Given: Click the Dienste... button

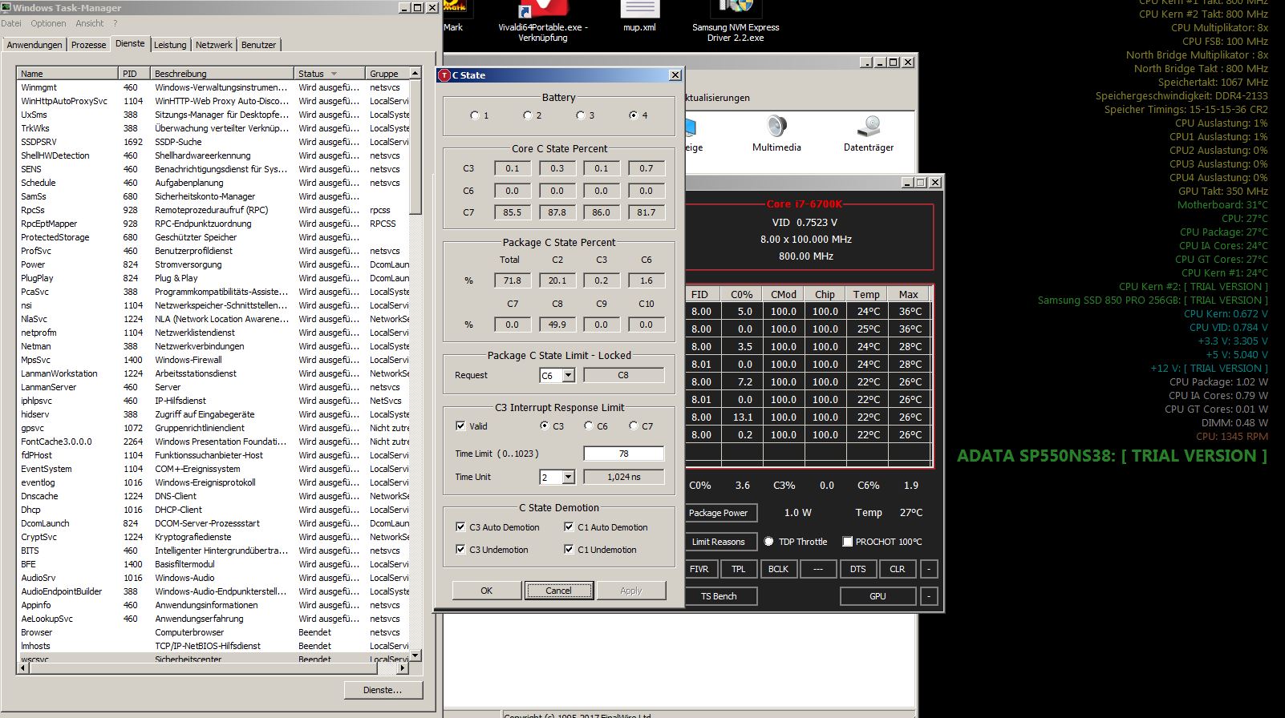Looking at the screenshot, I should 383,690.
